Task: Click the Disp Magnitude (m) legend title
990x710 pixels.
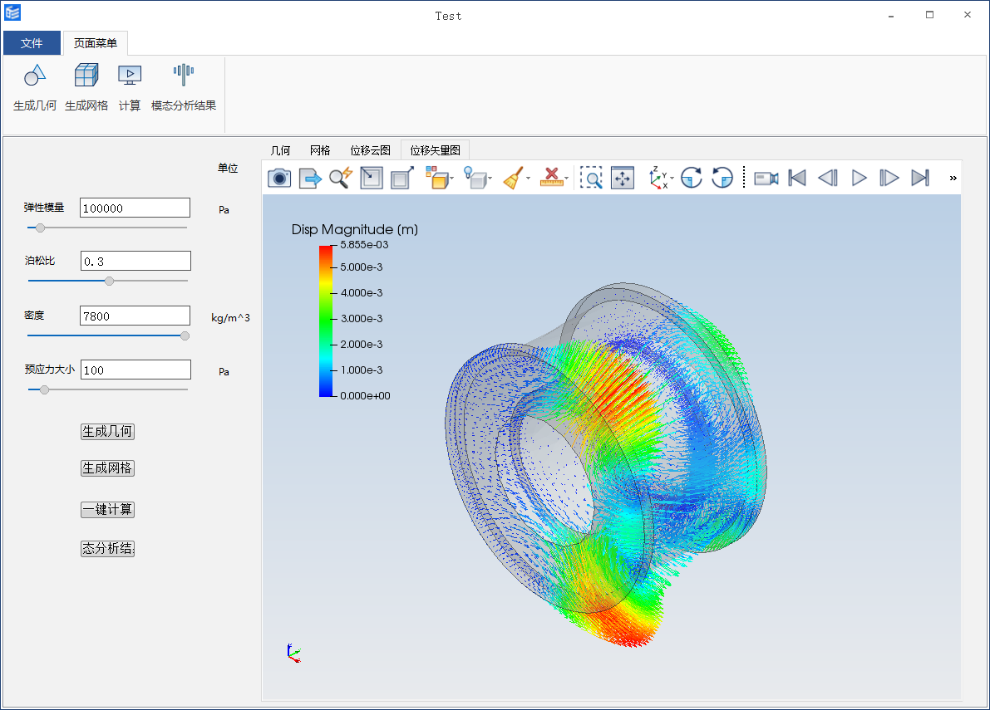Action: (355, 229)
